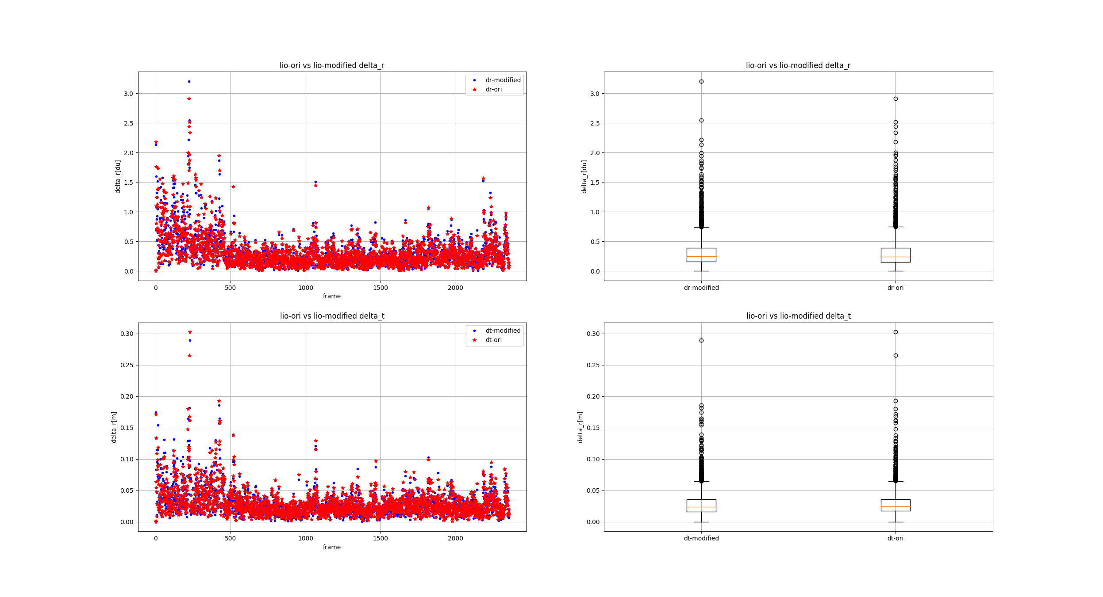1103x597 pixels.
Task: Click the red star dt-ori legend marker
Action: click(474, 340)
